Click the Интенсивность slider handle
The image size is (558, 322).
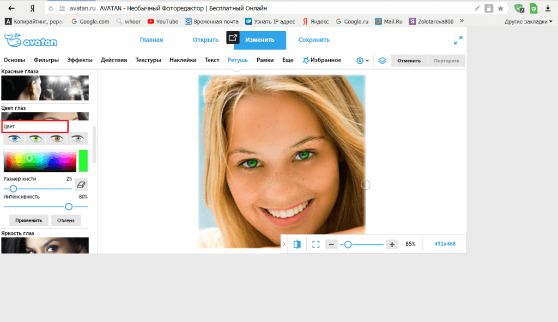coord(69,207)
